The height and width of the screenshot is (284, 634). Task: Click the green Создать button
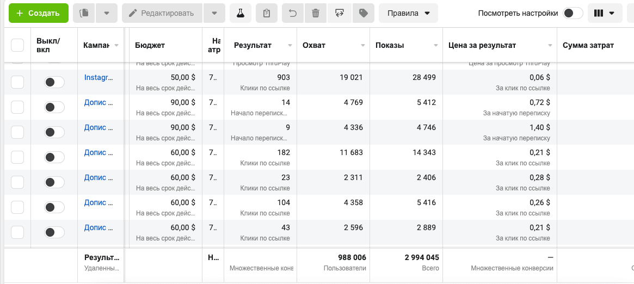coord(39,13)
